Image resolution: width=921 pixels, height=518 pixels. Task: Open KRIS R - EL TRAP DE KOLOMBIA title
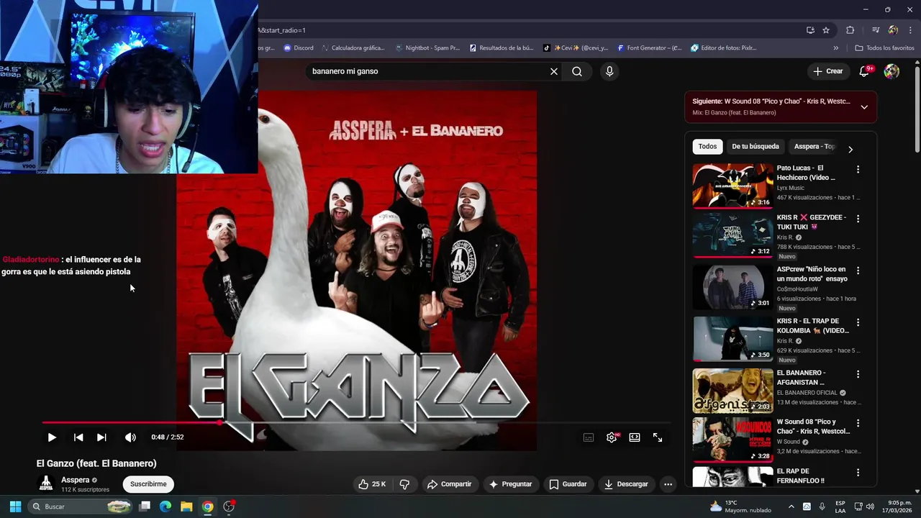[813, 326]
